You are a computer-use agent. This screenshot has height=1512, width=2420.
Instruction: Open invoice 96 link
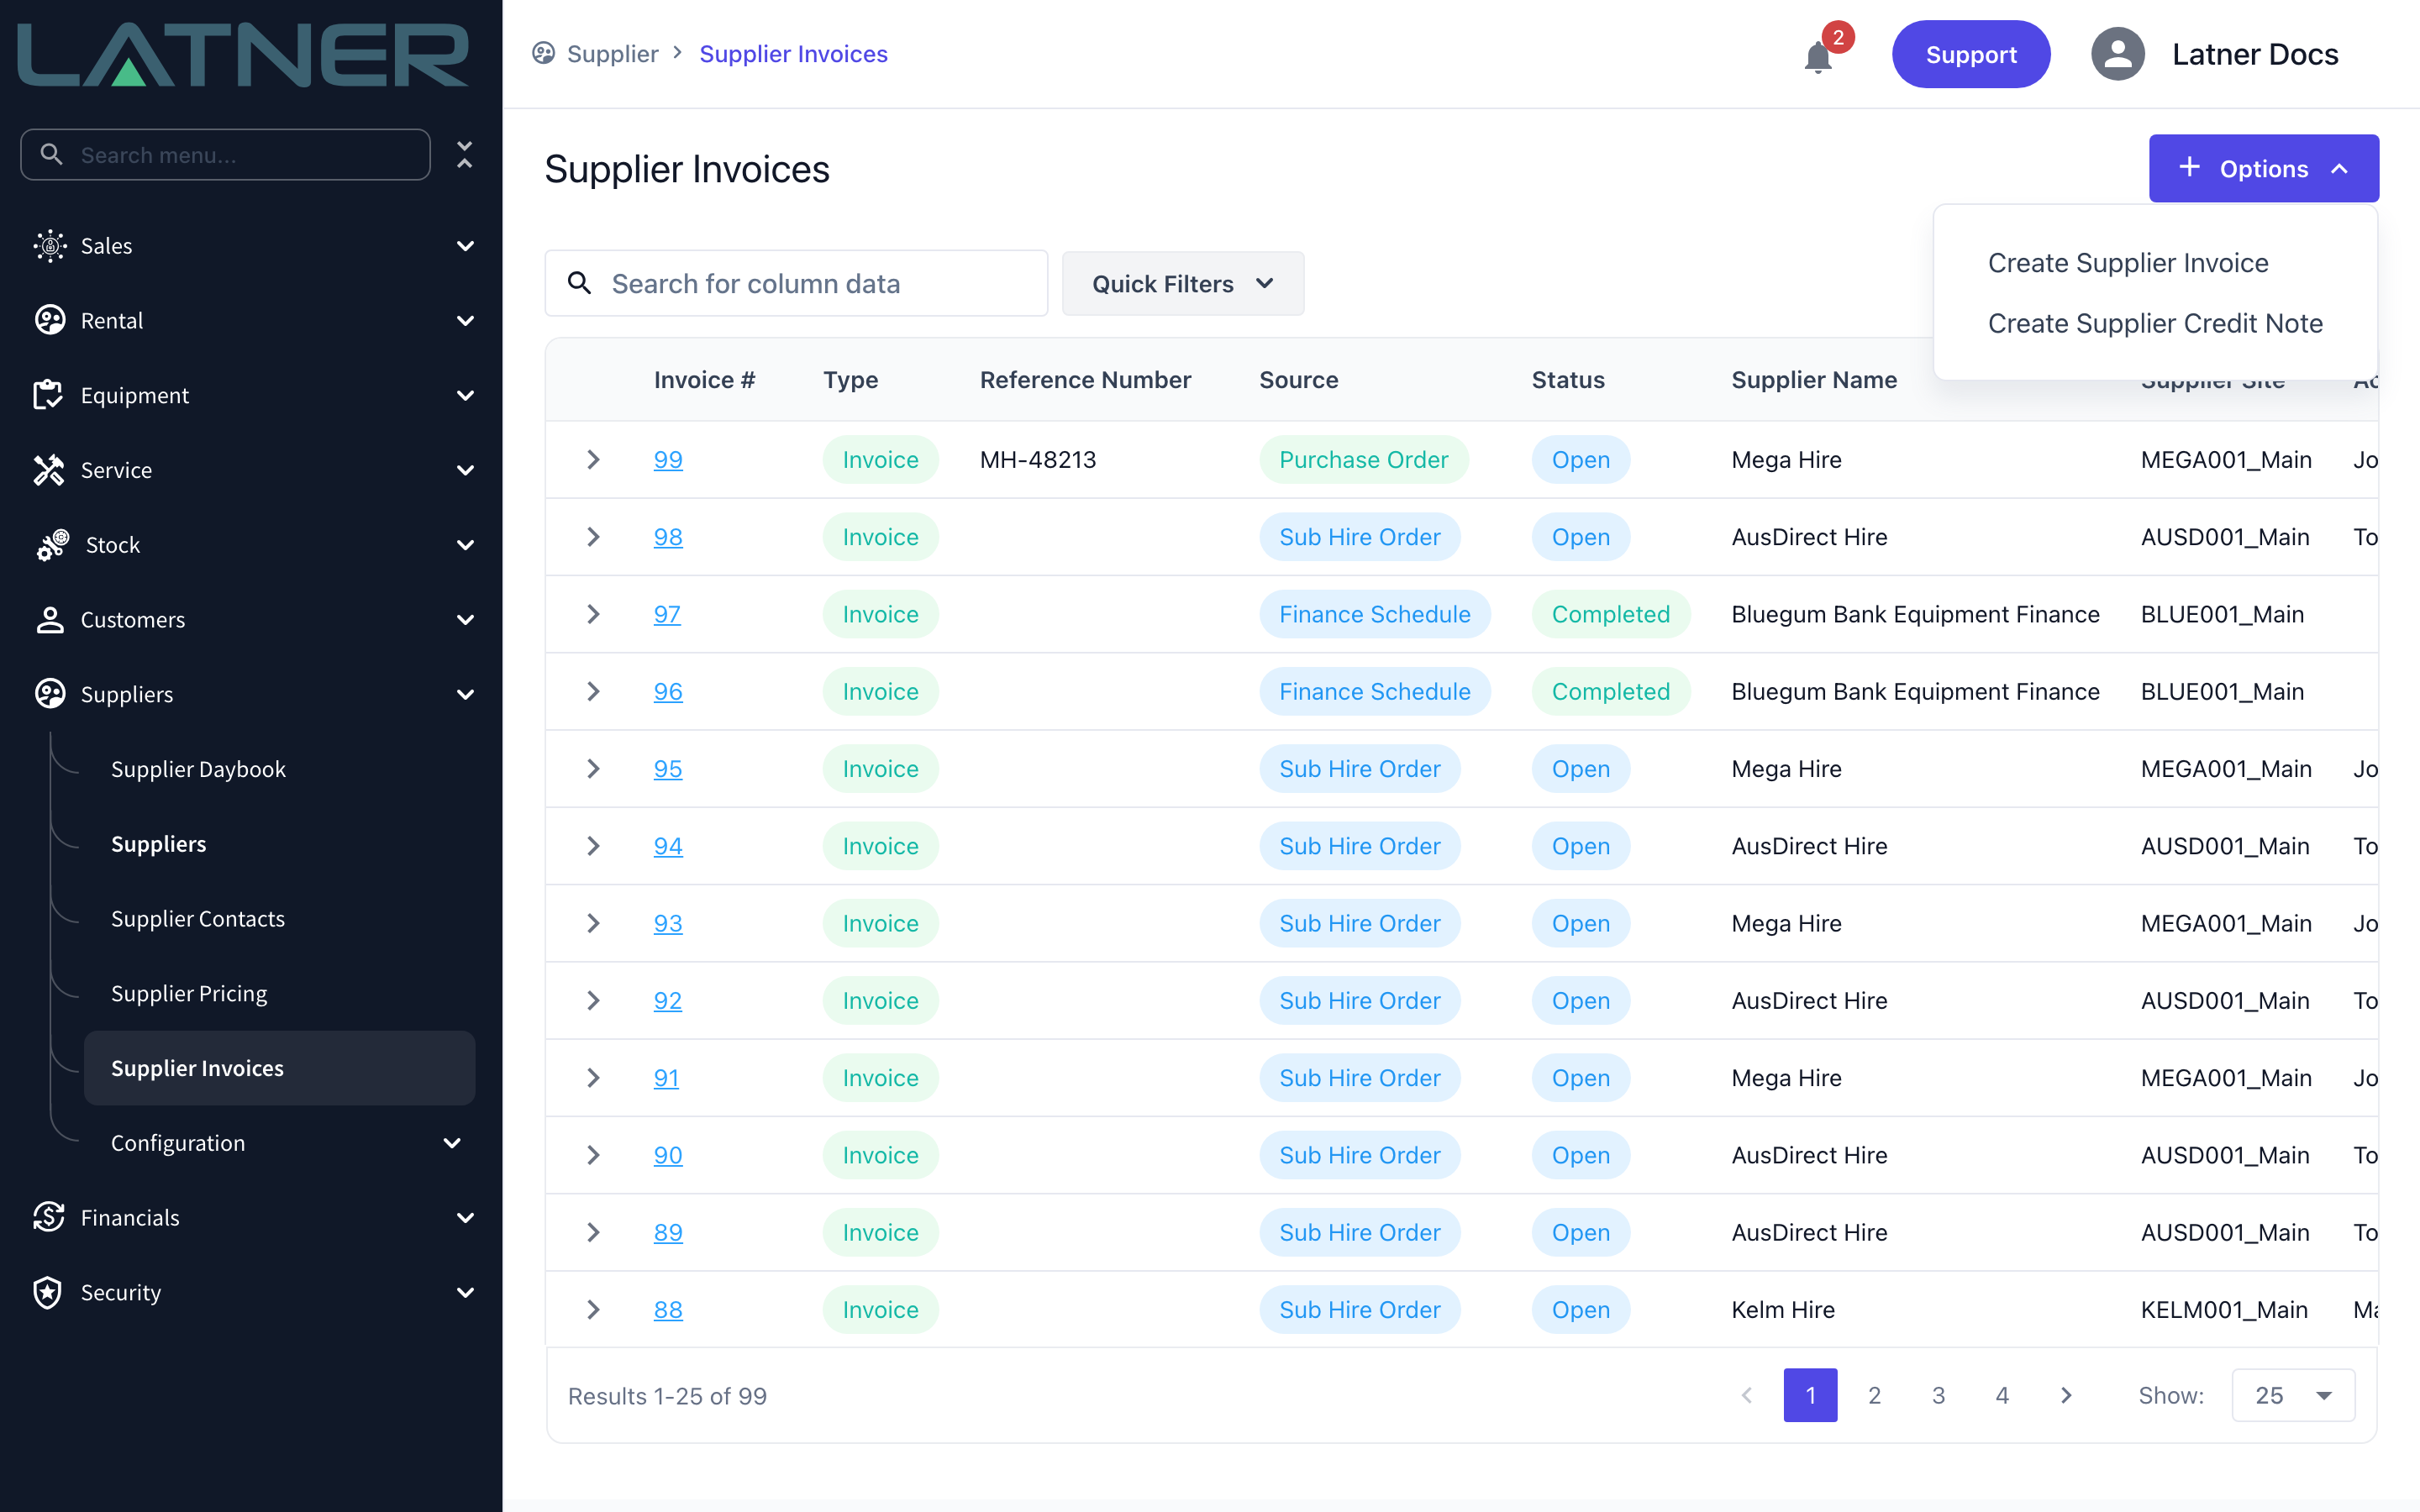[x=668, y=691]
